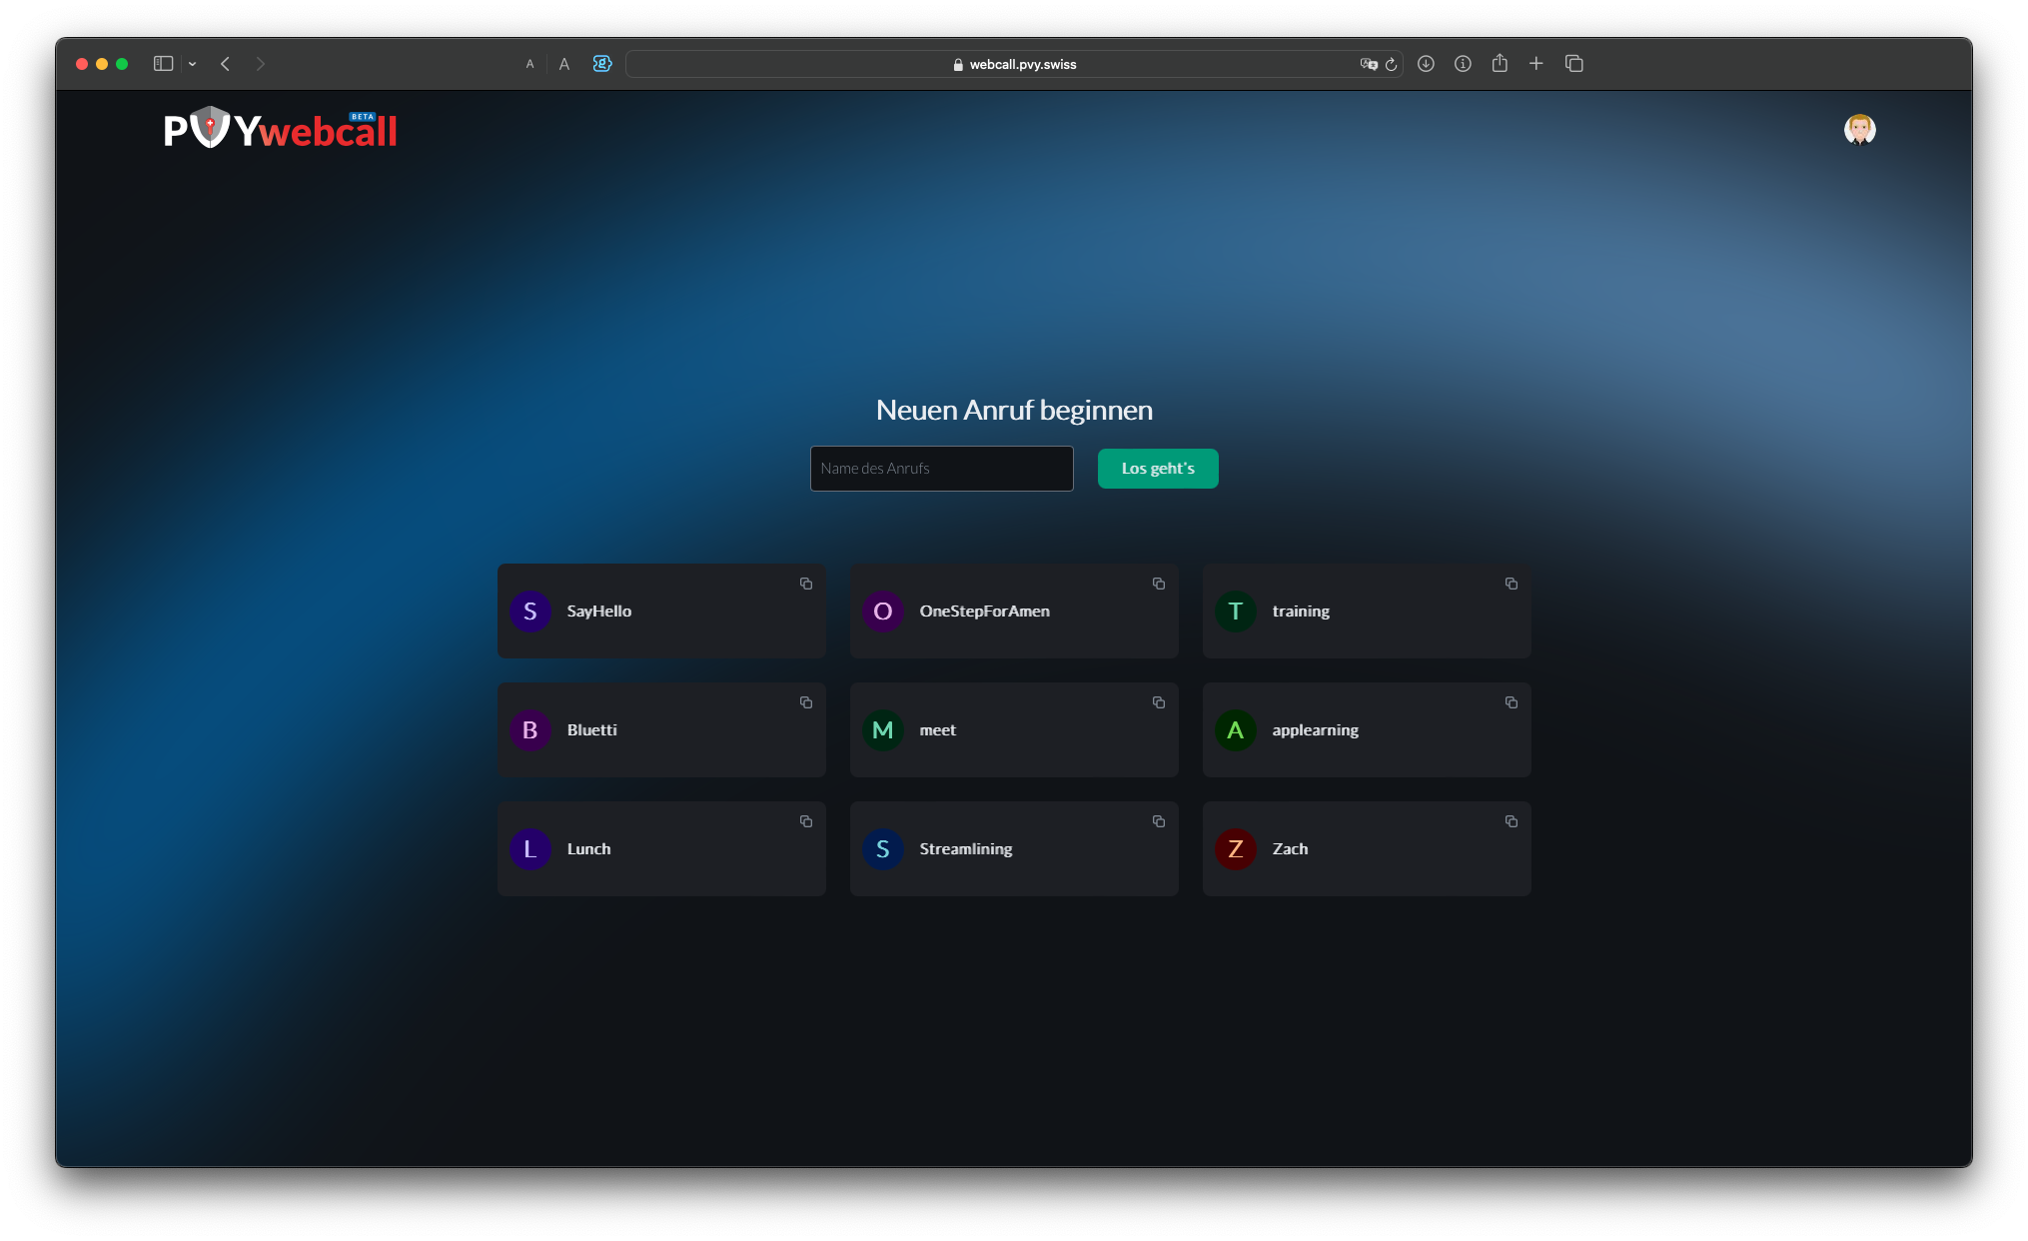Copy link for applearning call

point(1511,702)
